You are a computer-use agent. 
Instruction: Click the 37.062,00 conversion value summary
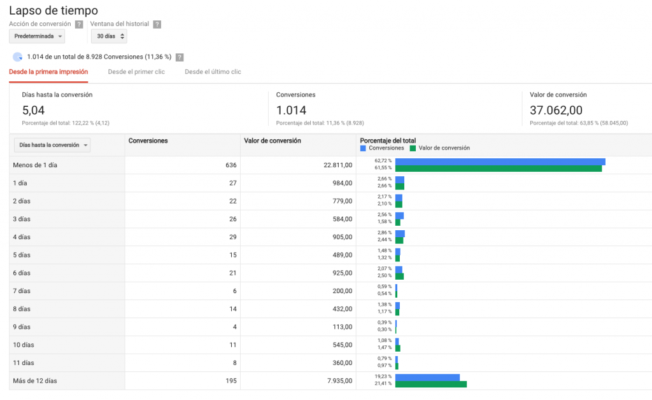click(x=556, y=111)
